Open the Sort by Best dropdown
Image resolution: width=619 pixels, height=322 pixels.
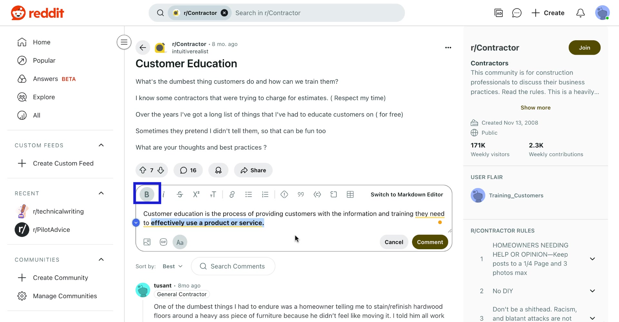coord(172,266)
